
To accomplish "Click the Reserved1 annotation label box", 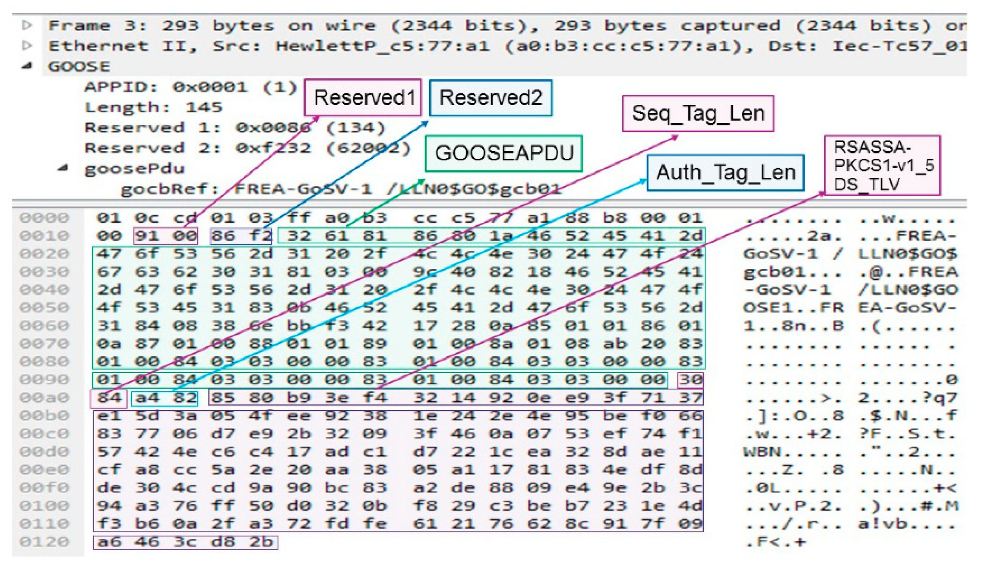I will [x=363, y=98].
